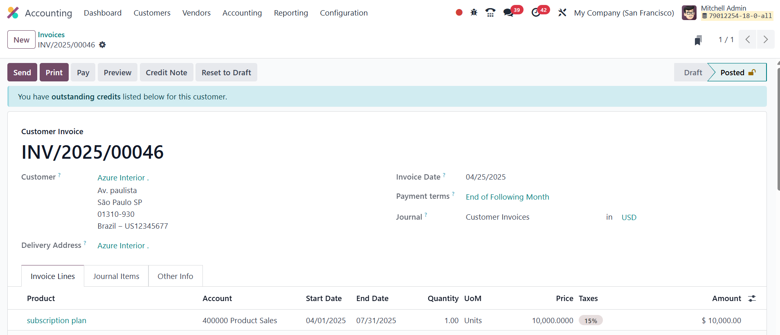Click the Credit Note button
The width and height of the screenshot is (780, 335).
(166, 72)
